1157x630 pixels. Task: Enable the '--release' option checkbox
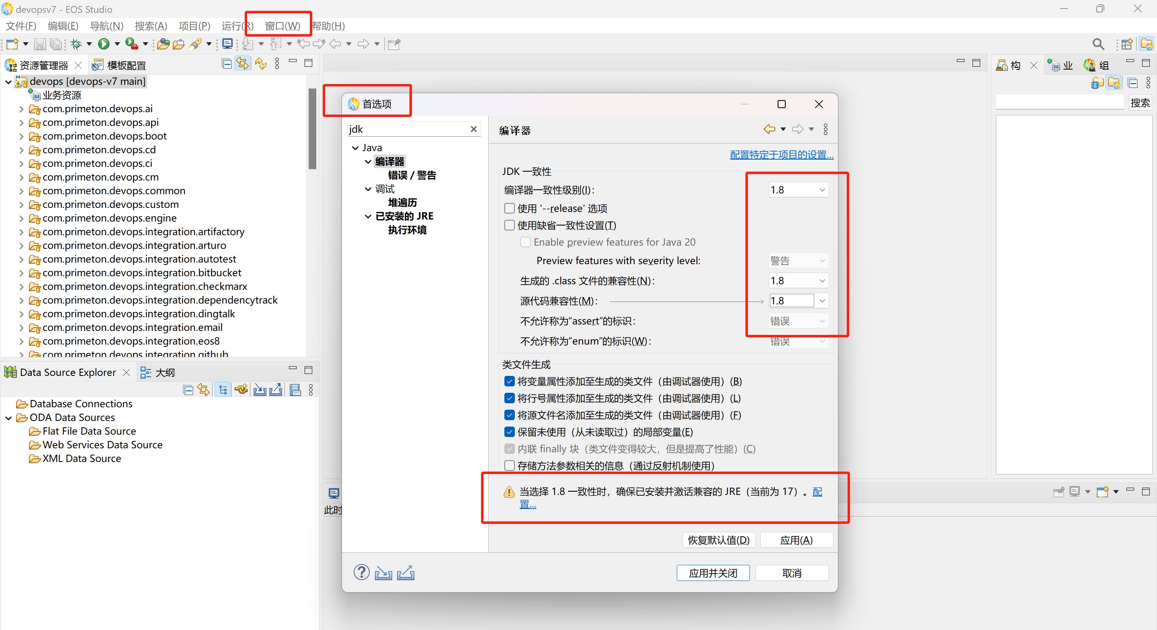(509, 208)
